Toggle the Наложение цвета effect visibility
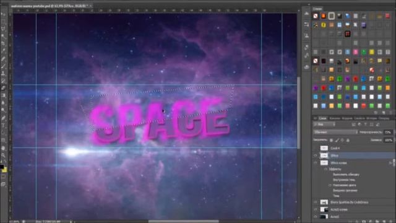396x223 pixels. (330, 185)
